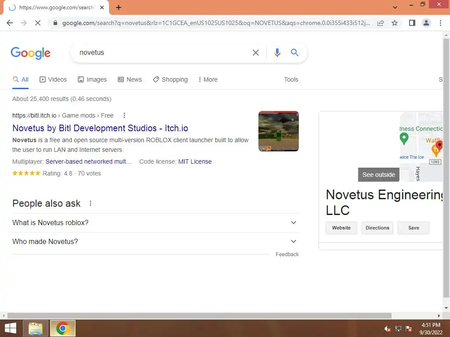450x337 pixels.
Task: Click the See outside button
Action: click(x=378, y=175)
